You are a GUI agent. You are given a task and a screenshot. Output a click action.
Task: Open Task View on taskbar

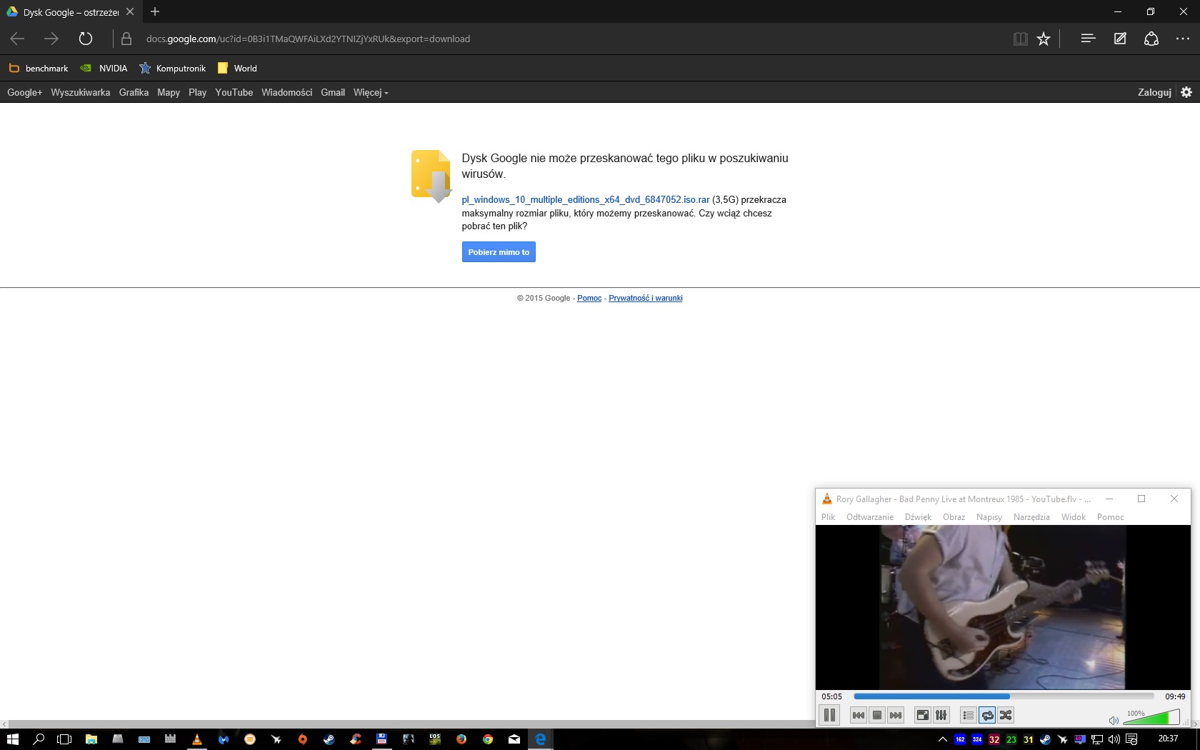[64, 739]
